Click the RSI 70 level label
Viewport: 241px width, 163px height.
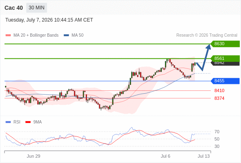[x=217, y=132]
